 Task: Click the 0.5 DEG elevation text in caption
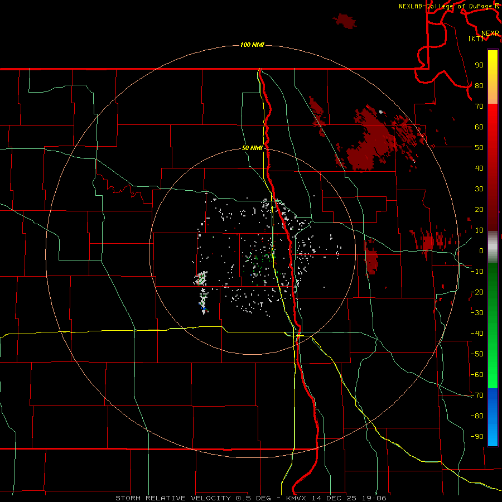(253, 498)
